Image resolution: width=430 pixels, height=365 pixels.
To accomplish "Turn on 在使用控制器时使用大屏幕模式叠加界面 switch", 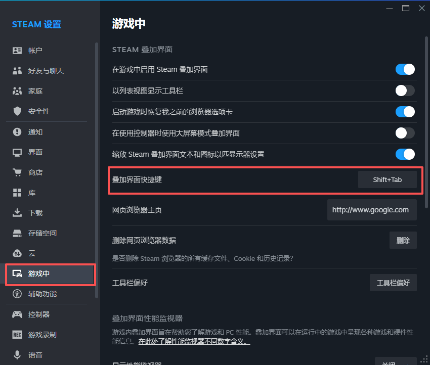I will tap(405, 133).
